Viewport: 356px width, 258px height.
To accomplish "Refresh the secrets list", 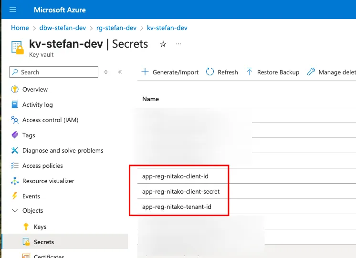I will click(x=222, y=72).
